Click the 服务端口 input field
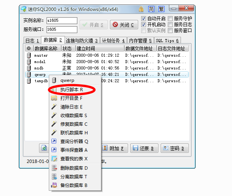The image size is (232, 196). 62,29
